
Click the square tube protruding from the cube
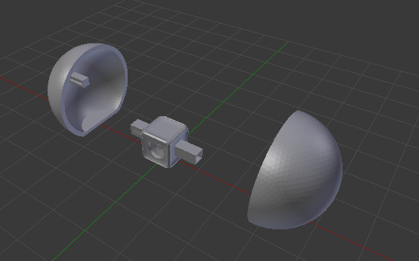pyautogui.click(x=189, y=151)
